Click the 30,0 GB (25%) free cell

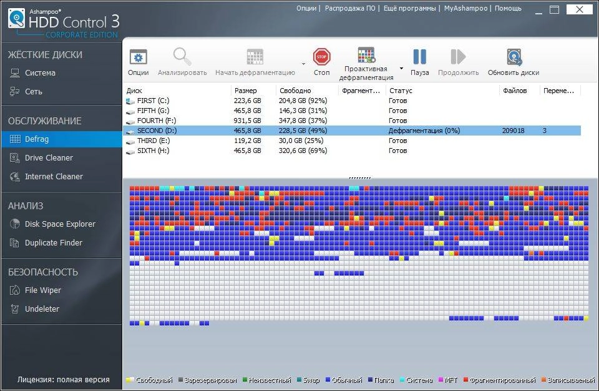301,141
